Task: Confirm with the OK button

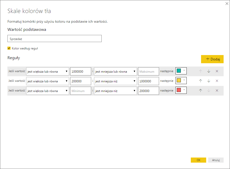Action: coord(198,160)
